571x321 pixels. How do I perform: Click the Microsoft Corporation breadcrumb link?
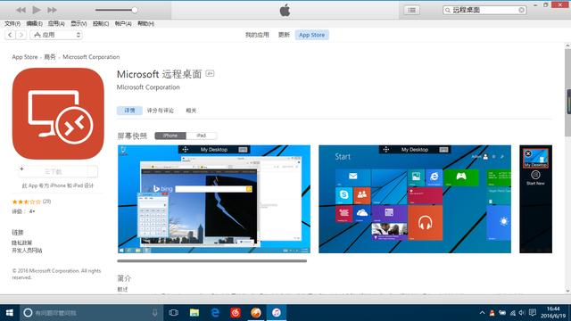click(x=91, y=57)
